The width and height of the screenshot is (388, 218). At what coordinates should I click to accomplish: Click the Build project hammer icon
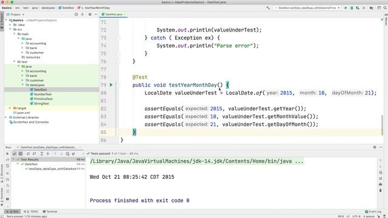[x=268, y=8]
